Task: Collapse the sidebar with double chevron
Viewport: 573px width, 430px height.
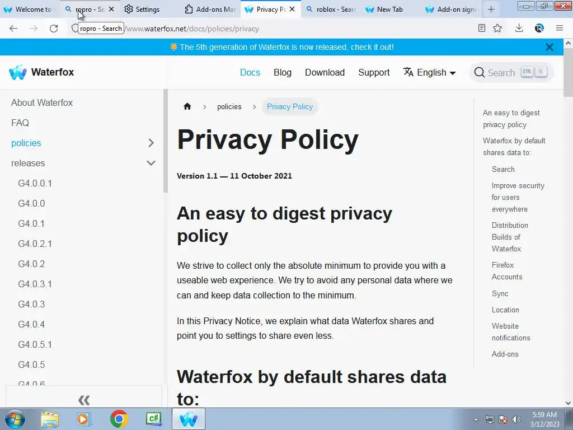Action: coord(84,400)
